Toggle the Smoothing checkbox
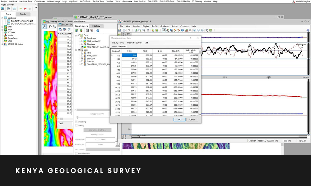 [x=77, y=122]
